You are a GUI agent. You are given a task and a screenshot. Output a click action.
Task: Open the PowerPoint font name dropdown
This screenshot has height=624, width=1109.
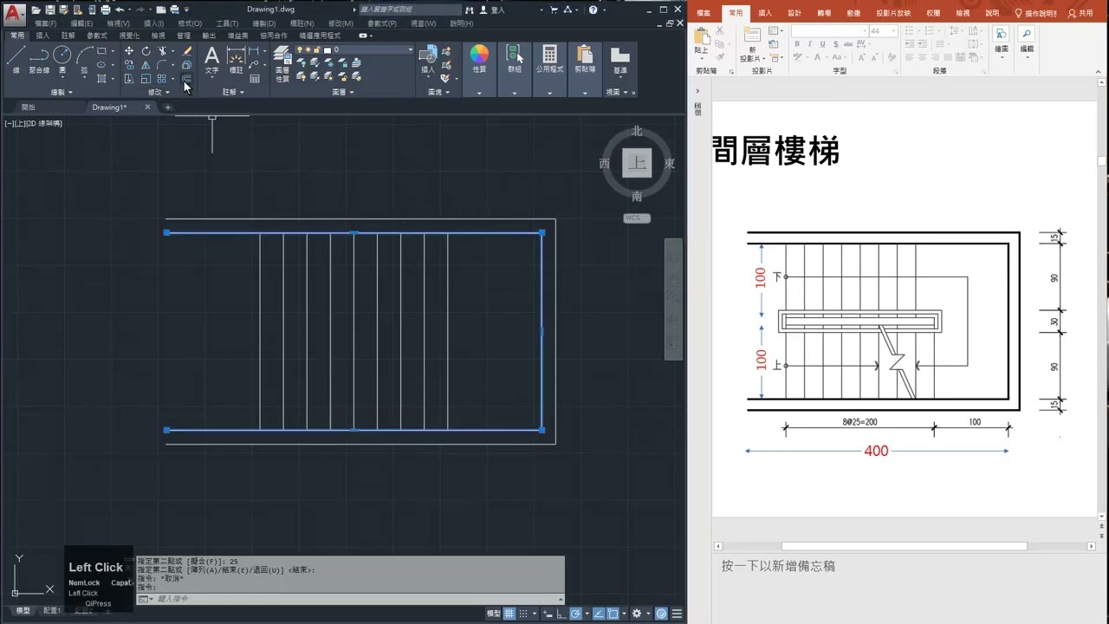pyautogui.click(x=864, y=31)
